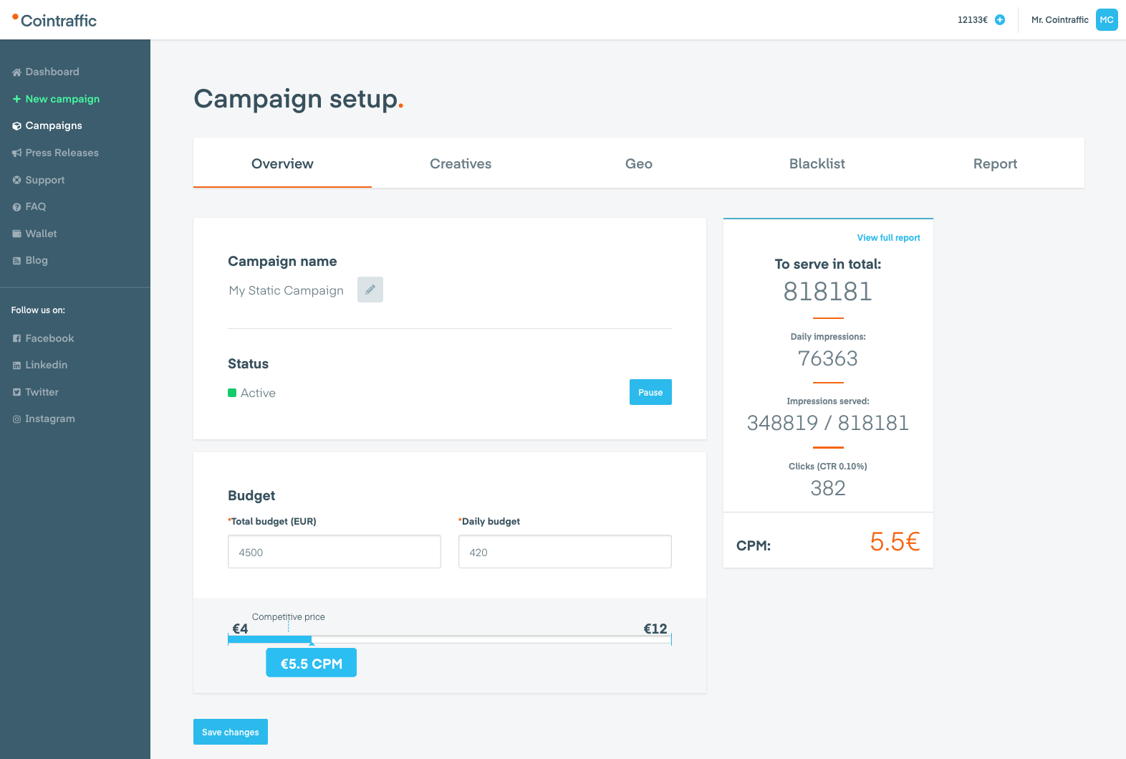The image size is (1126, 759).
Task: Click the 76363 daily impressions value
Action: tap(828, 358)
